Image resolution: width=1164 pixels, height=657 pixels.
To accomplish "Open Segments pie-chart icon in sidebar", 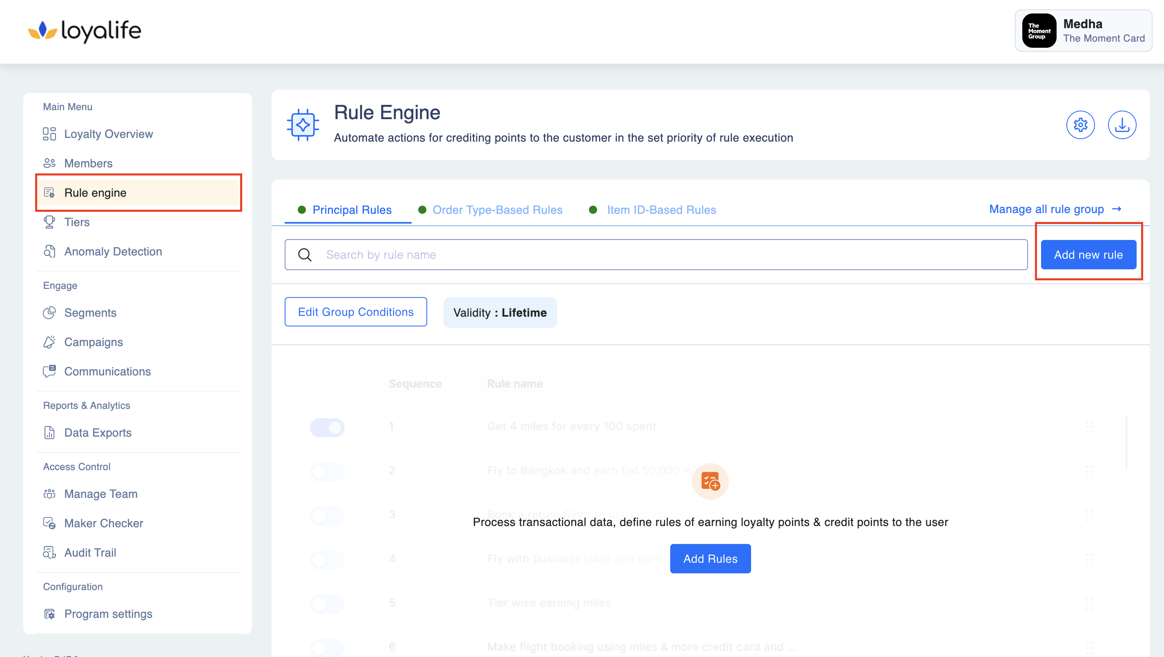I will (49, 313).
